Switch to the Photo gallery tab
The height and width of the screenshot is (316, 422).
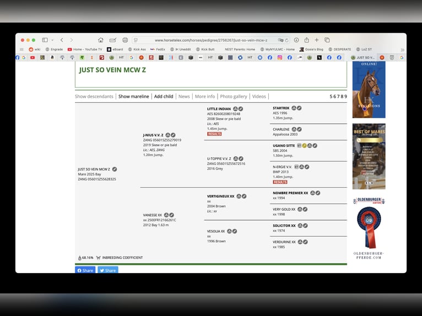coord(234,96)
